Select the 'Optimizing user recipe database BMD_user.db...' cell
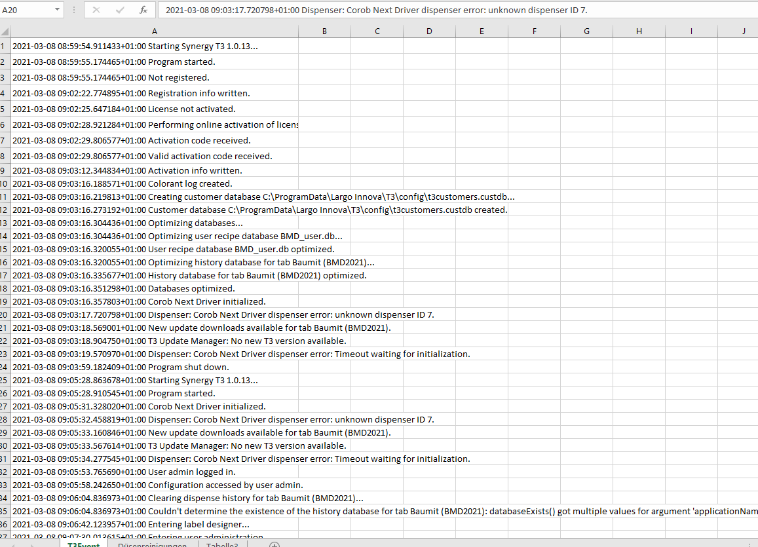This screenshot has height=547, width=758. [155, 236]
